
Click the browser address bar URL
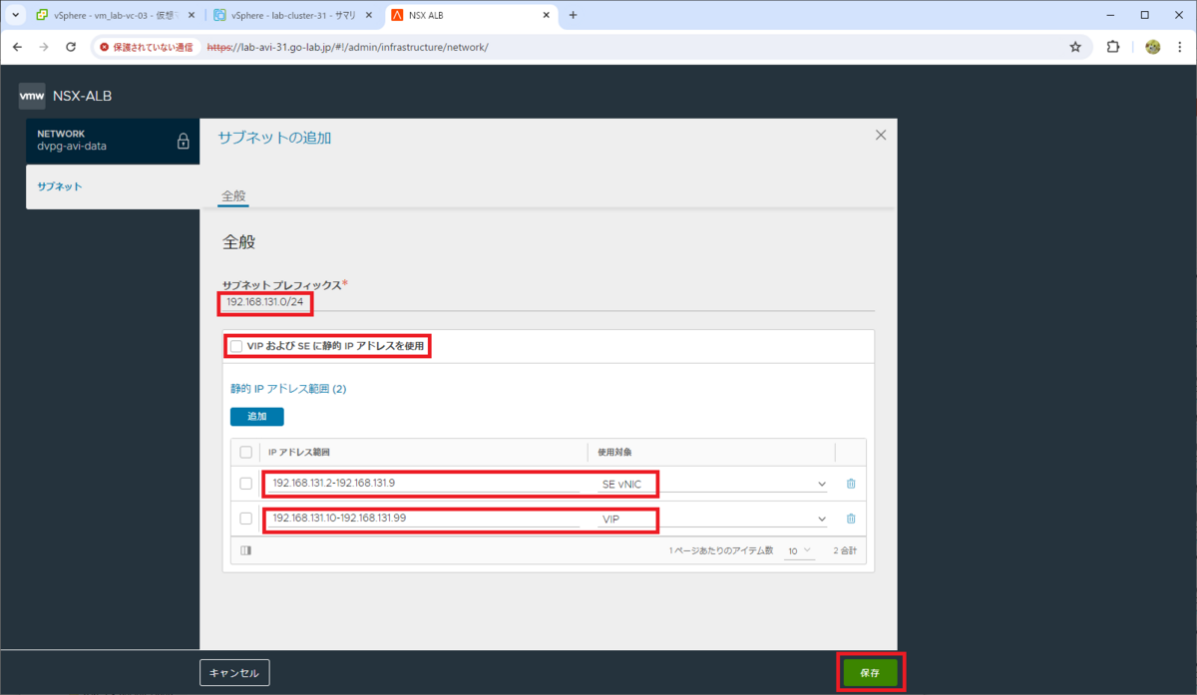pyautogui.click(x=347, y=47)
